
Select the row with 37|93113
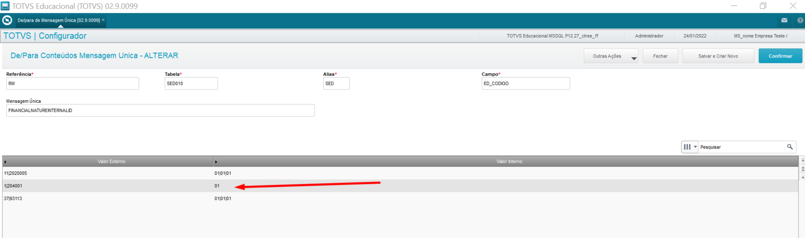pos(400,198)
